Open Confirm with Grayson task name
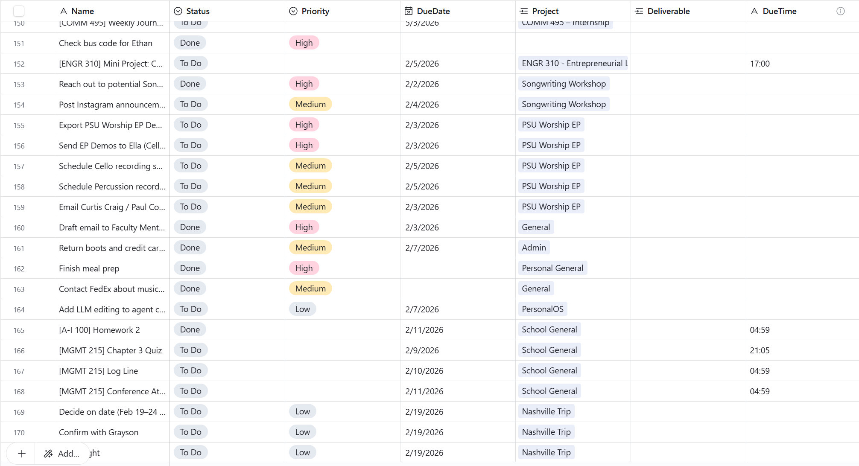Image resolution: width=859 pixels, height=466 pixels. (99, 432)
